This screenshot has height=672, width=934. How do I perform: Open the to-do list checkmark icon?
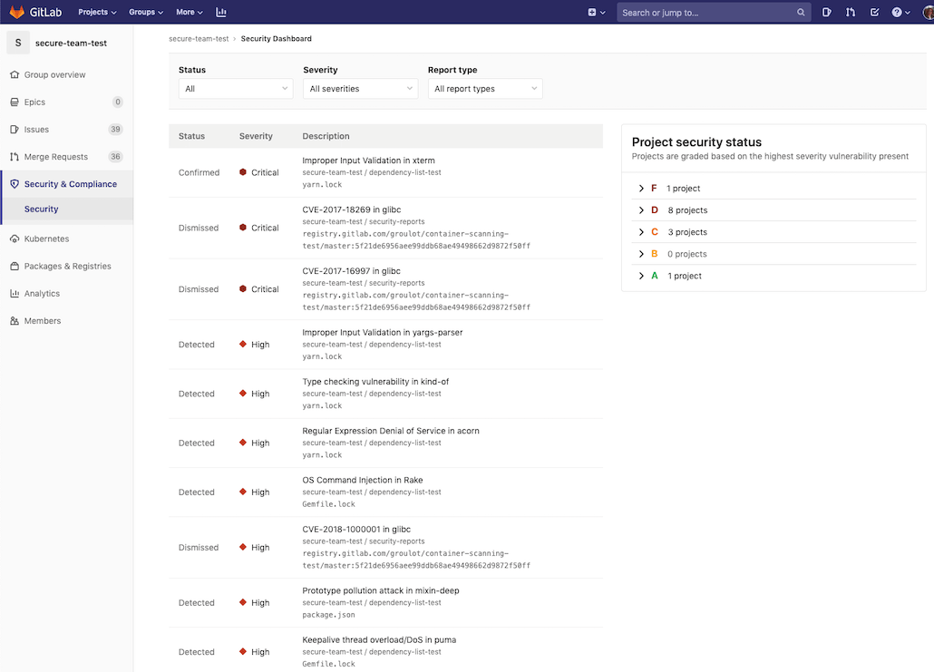click(874, 12)
